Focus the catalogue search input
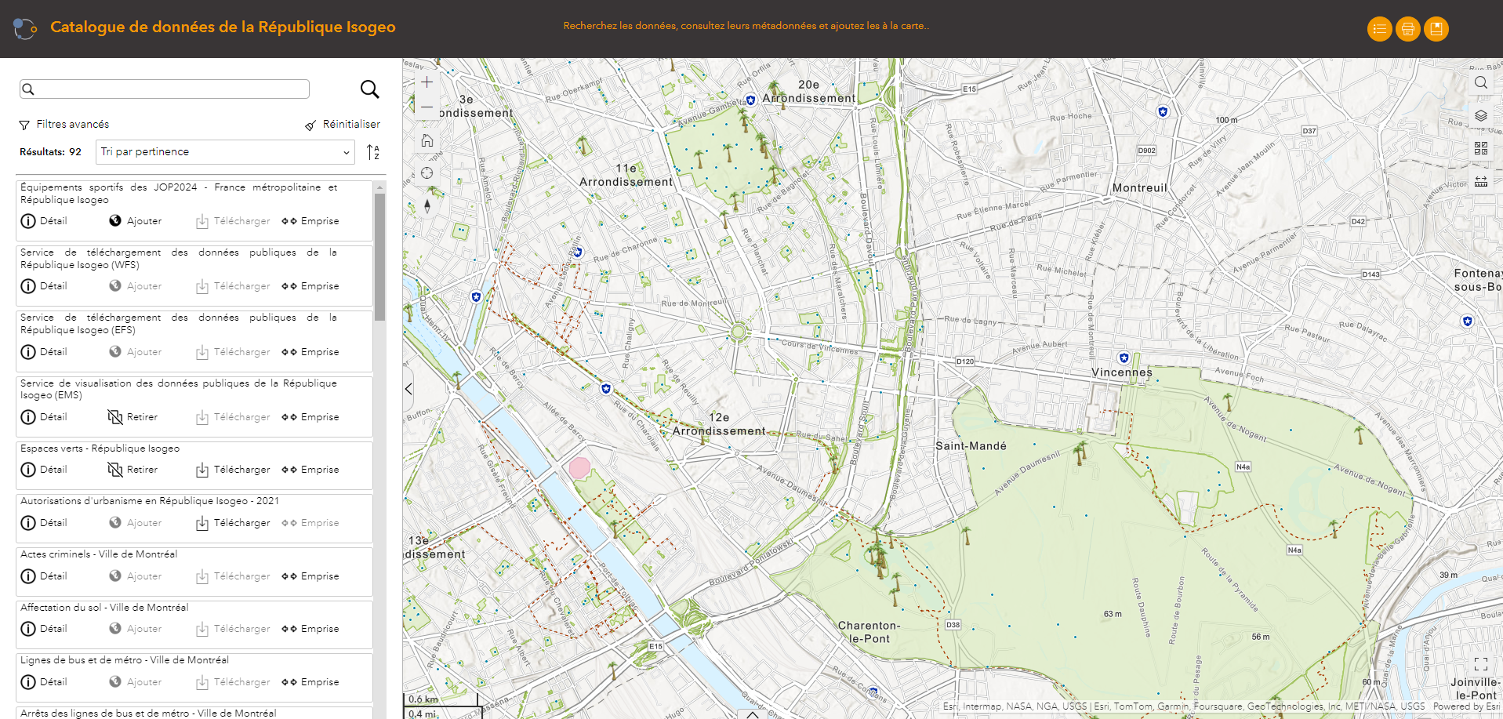Viewport: 1503px width, 719px height. (x=165, y=89)
